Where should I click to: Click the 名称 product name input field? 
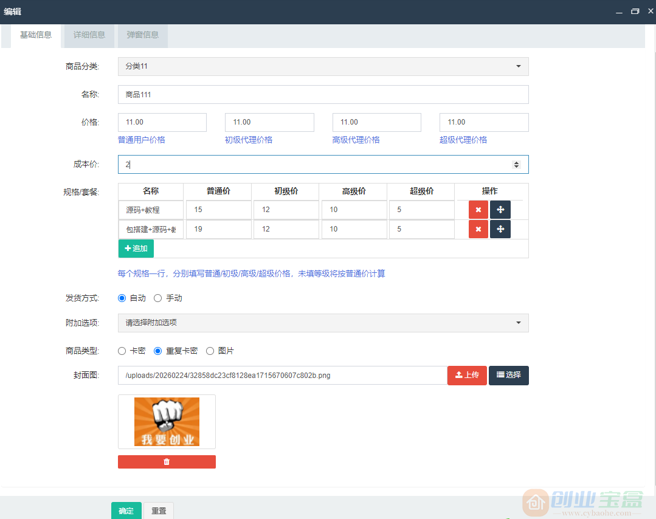(x=323, y=94)
